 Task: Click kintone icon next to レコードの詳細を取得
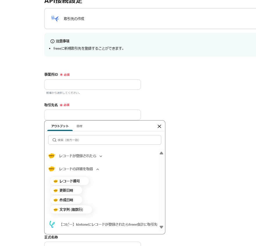[52, 169]
